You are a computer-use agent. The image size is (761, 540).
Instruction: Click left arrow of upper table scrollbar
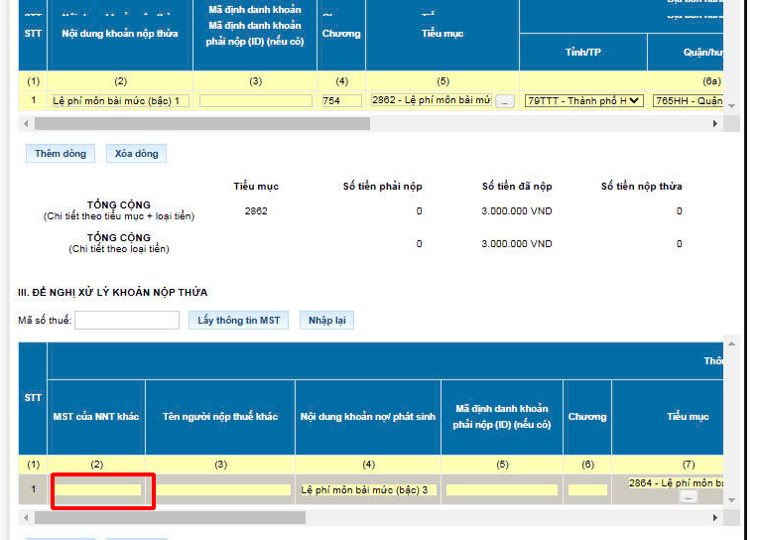click(x=26, y=124)
